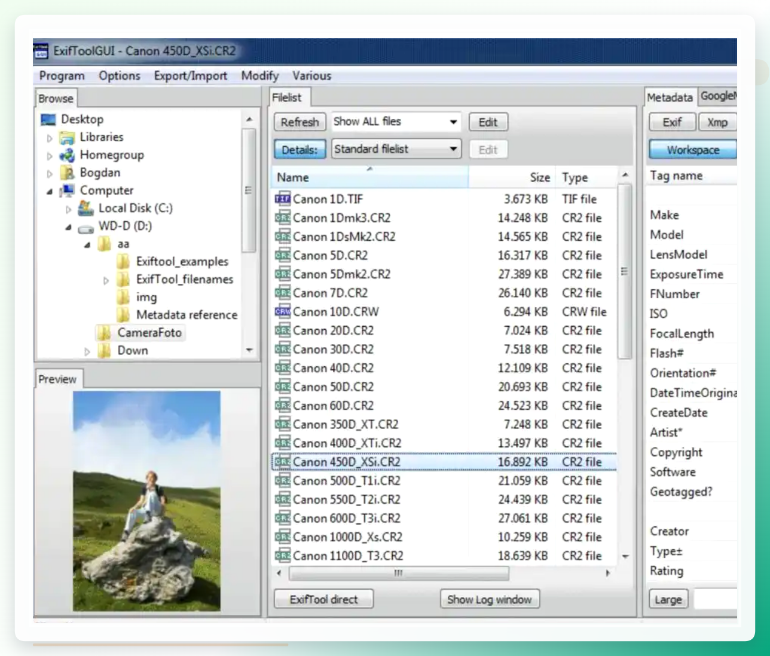Toggle the Workspace button in Metadata

693,150
